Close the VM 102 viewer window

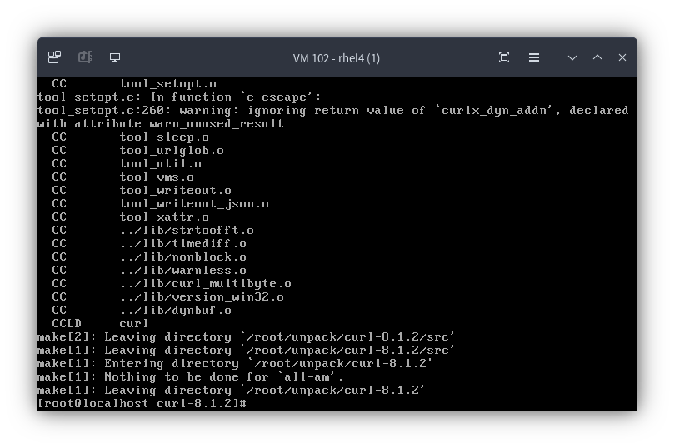[x=622, y=57]
